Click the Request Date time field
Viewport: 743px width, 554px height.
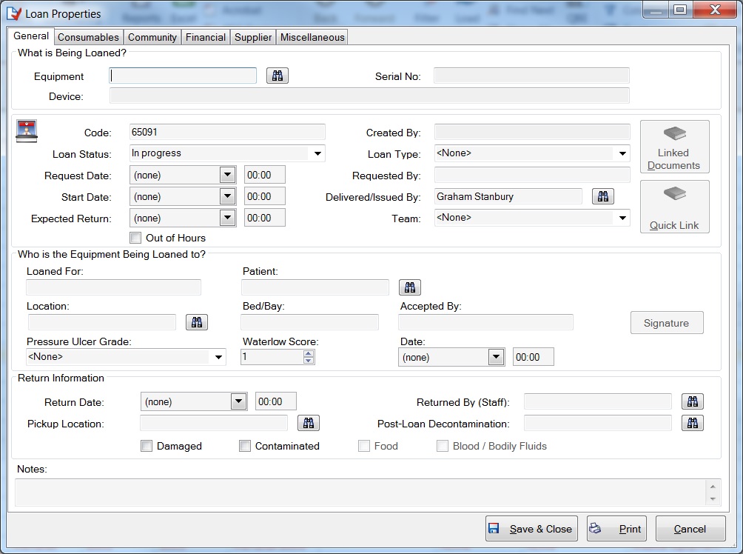[265, 175]
